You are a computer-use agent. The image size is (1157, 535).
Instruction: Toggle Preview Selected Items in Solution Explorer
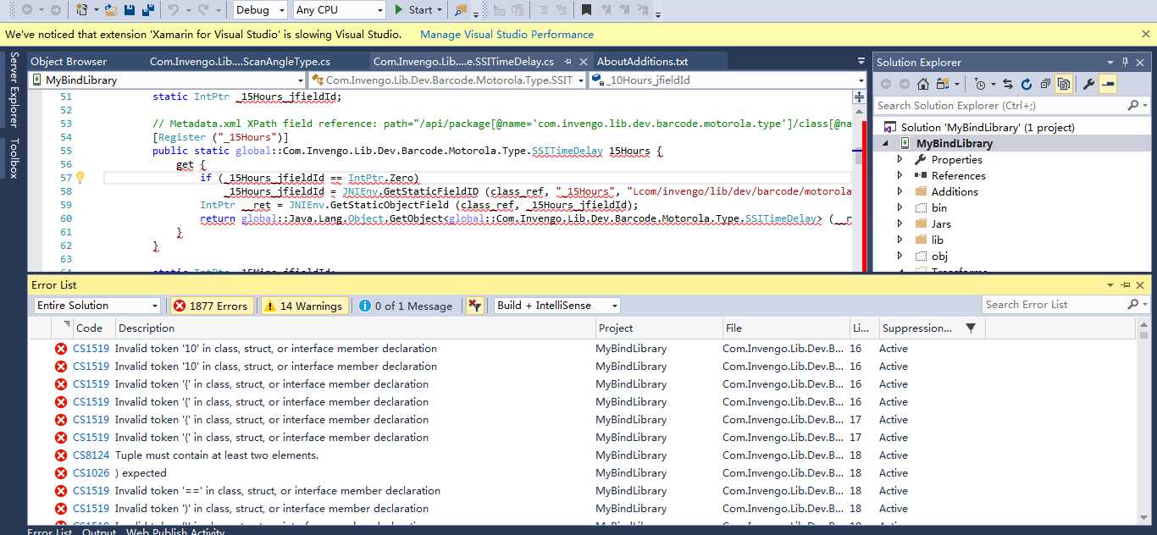tap(1108, 84)
